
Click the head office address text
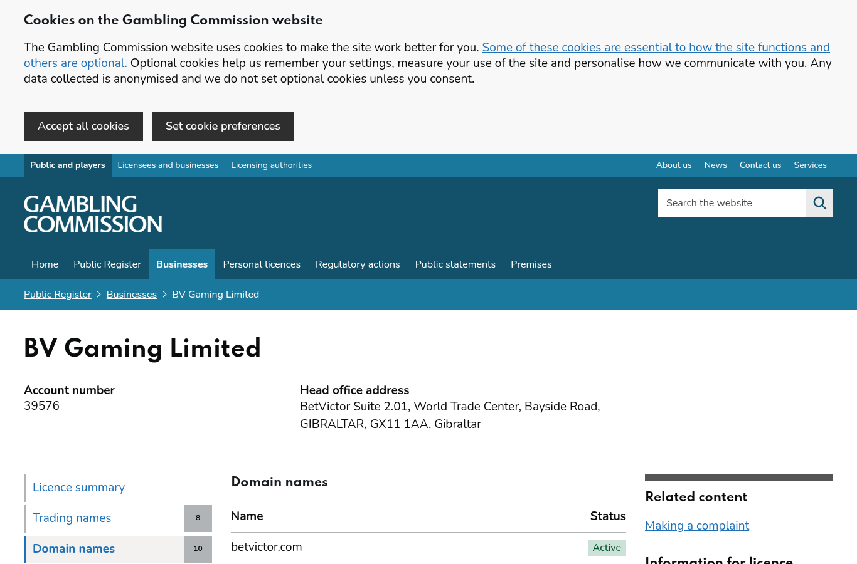coord(450,415)
